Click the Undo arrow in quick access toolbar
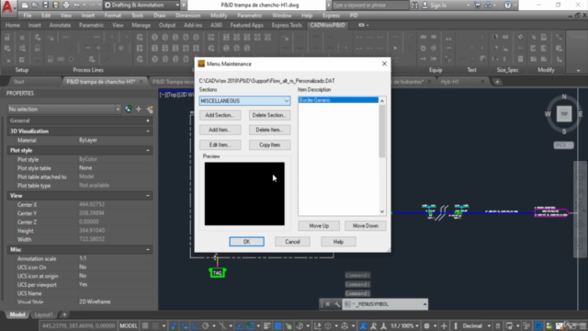 point(77,6)
